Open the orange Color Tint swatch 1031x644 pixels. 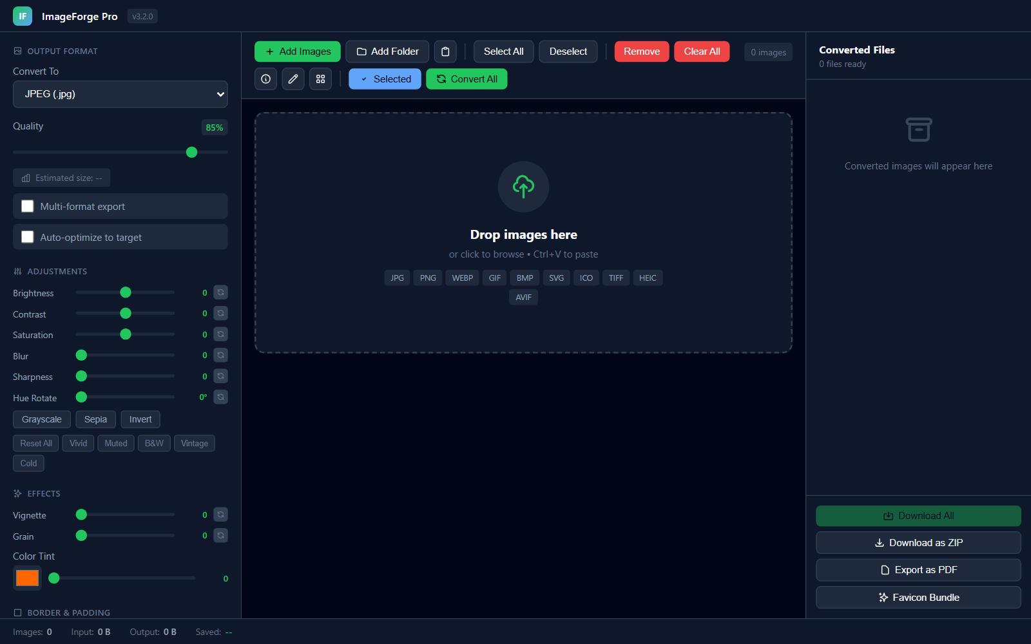click(x=27, y=578)
